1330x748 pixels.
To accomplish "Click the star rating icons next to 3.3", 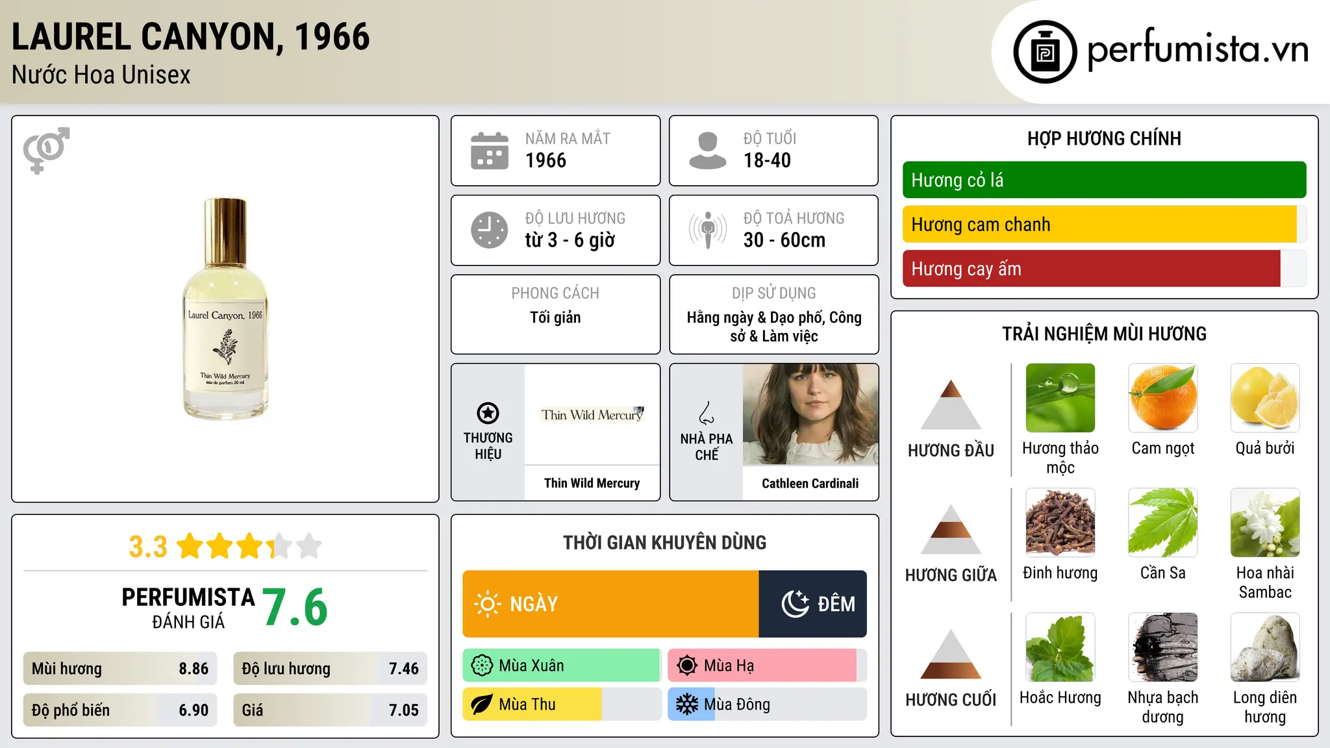I will coord(249,546).
